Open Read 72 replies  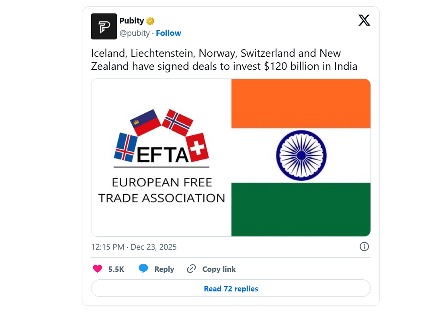(x=230, y=288)
